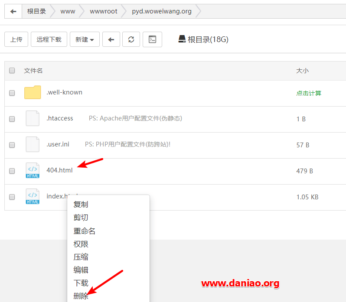Open the terminal icon button
Viewport: 346px width, 302px height.
coord(152,39)
